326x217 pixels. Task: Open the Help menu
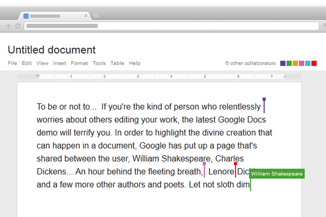[134, 63]
